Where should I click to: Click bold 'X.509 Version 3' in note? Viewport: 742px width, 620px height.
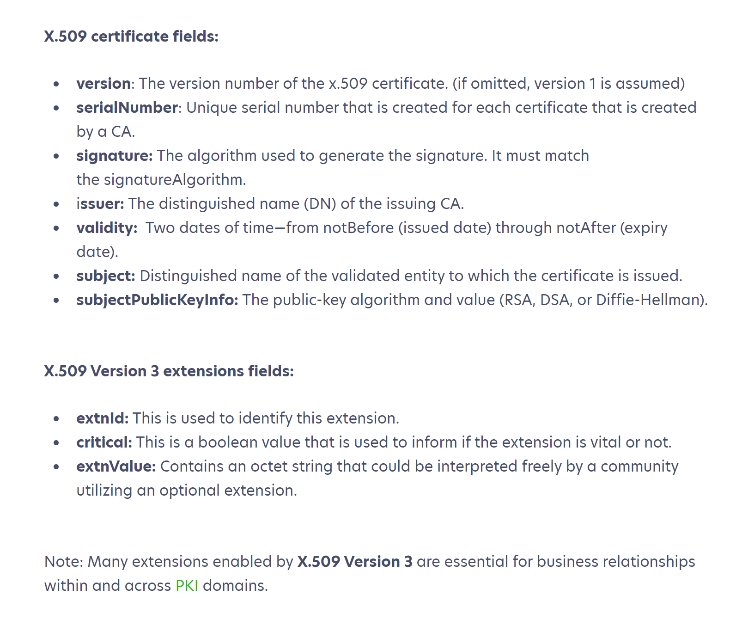coord(355,561)
